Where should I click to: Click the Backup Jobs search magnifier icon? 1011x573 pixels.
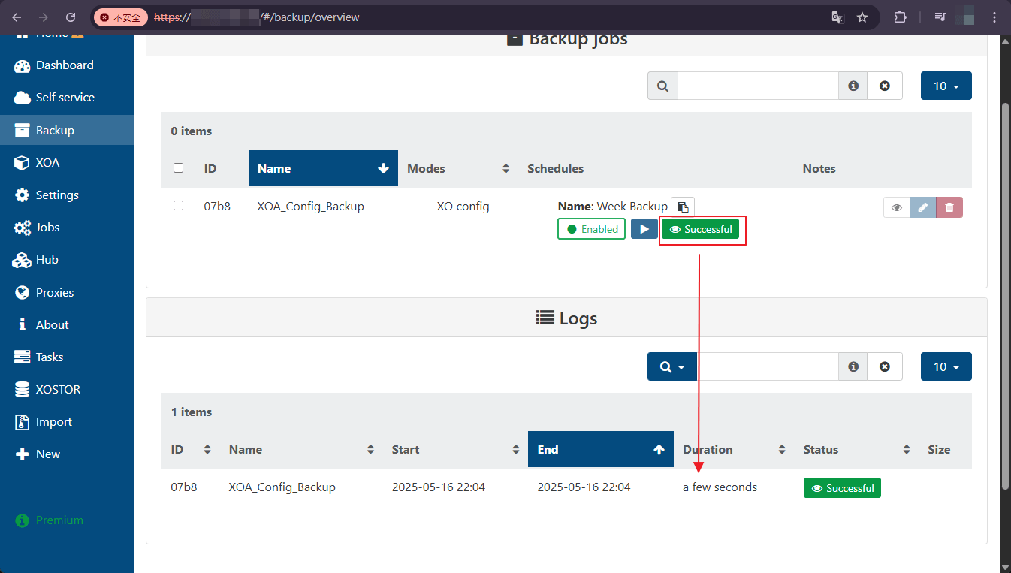pyautogui.click(x=662, y=86)
